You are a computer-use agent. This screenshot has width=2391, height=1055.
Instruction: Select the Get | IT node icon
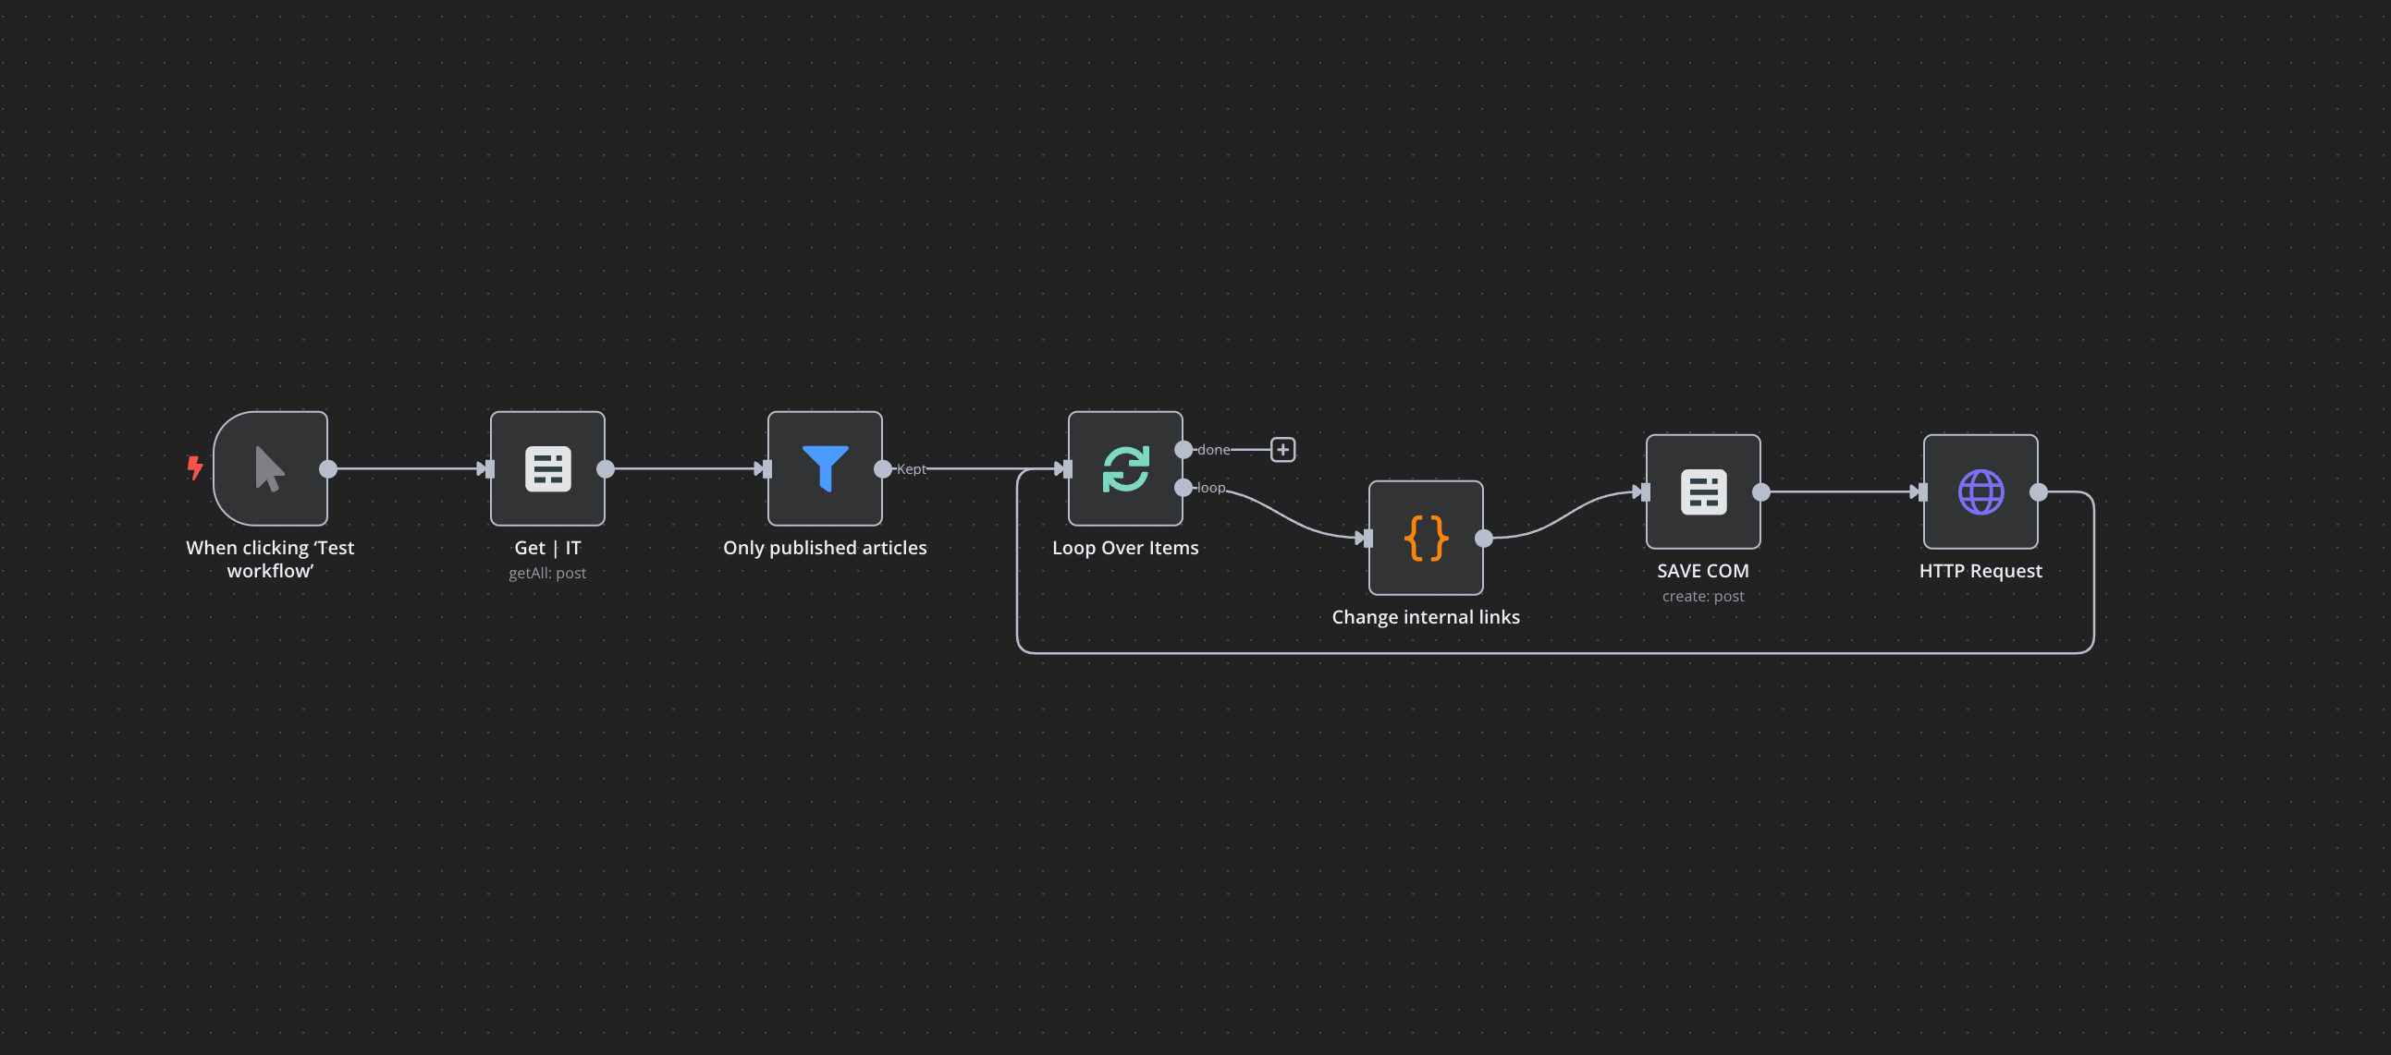click(547, 469)
